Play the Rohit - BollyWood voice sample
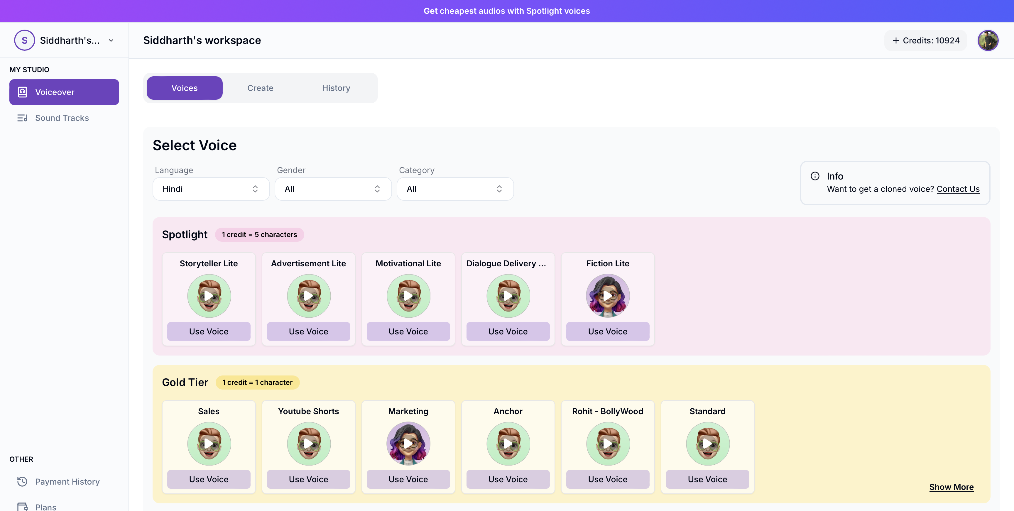The width and height of the screenshot is (1014, 511). point(607,444)
